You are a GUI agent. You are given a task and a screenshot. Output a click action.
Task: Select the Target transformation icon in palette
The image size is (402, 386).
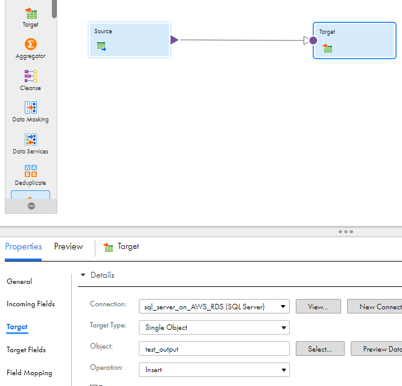(x=31, y=13)
